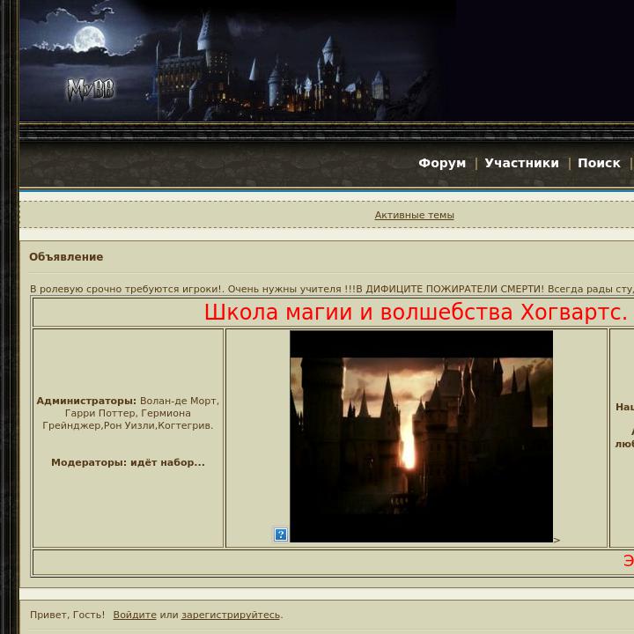Viewport: 634px width, 634px height.
Task: Click the Гарри Поттер, Гермиона text line
Action: pos(128,413)
